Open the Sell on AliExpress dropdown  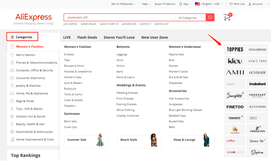point(124,4)
